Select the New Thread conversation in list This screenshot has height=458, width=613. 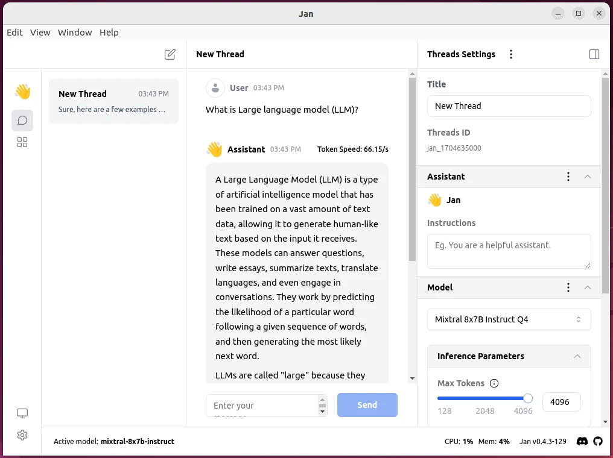click(x=113, y=101)
